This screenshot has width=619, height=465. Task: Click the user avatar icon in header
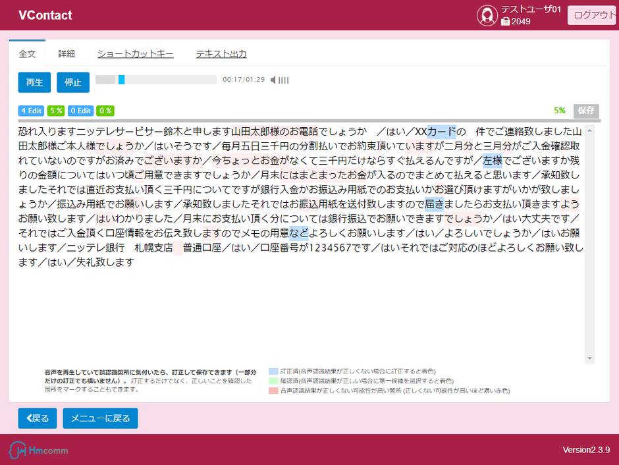(487, 15)
